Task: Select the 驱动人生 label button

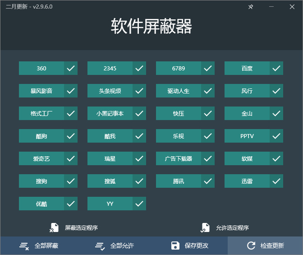Action: [x=179, y=91]
